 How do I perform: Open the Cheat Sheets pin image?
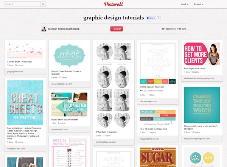coord(25,102)
